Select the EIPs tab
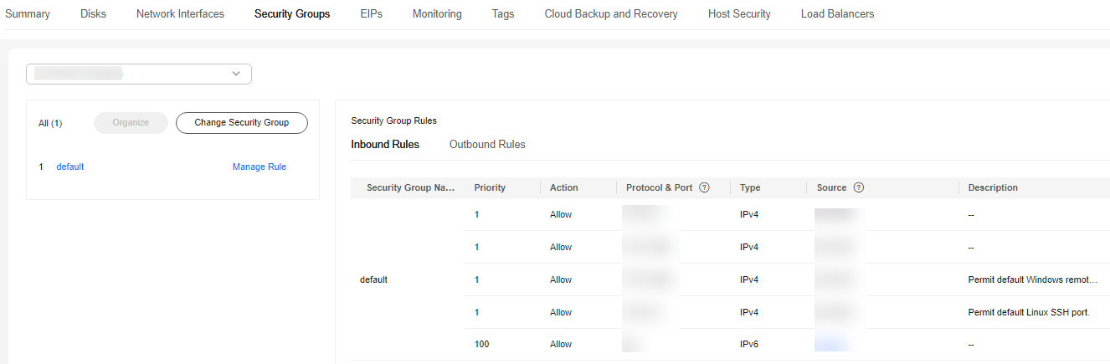Viewport: 1110px width, 364px height. (371, 14)
